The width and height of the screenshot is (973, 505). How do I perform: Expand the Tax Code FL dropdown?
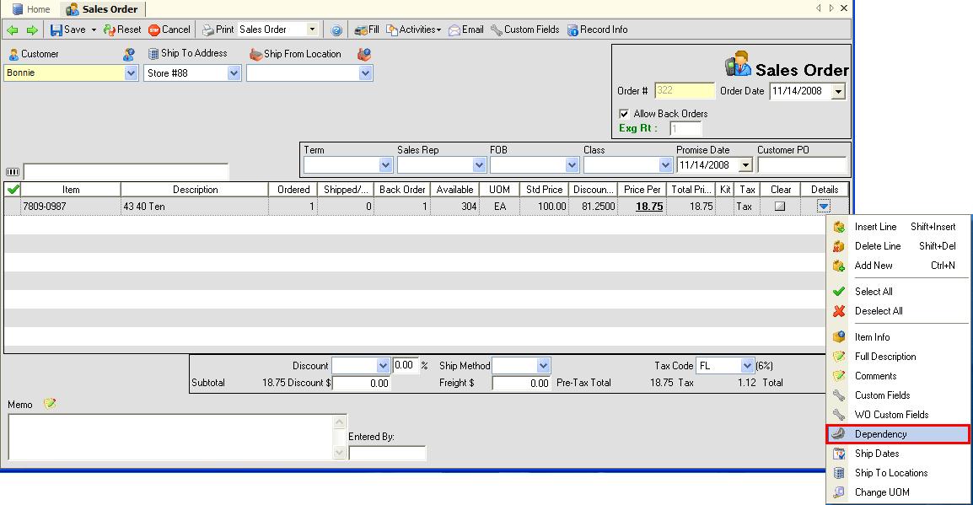(x=746, y=366)
